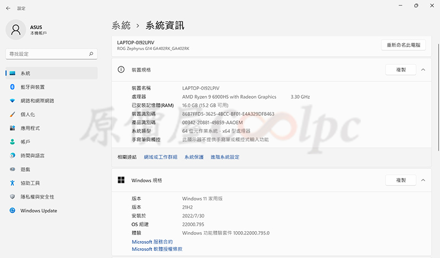Click the install date 2022/7/30

coord(194,216)
